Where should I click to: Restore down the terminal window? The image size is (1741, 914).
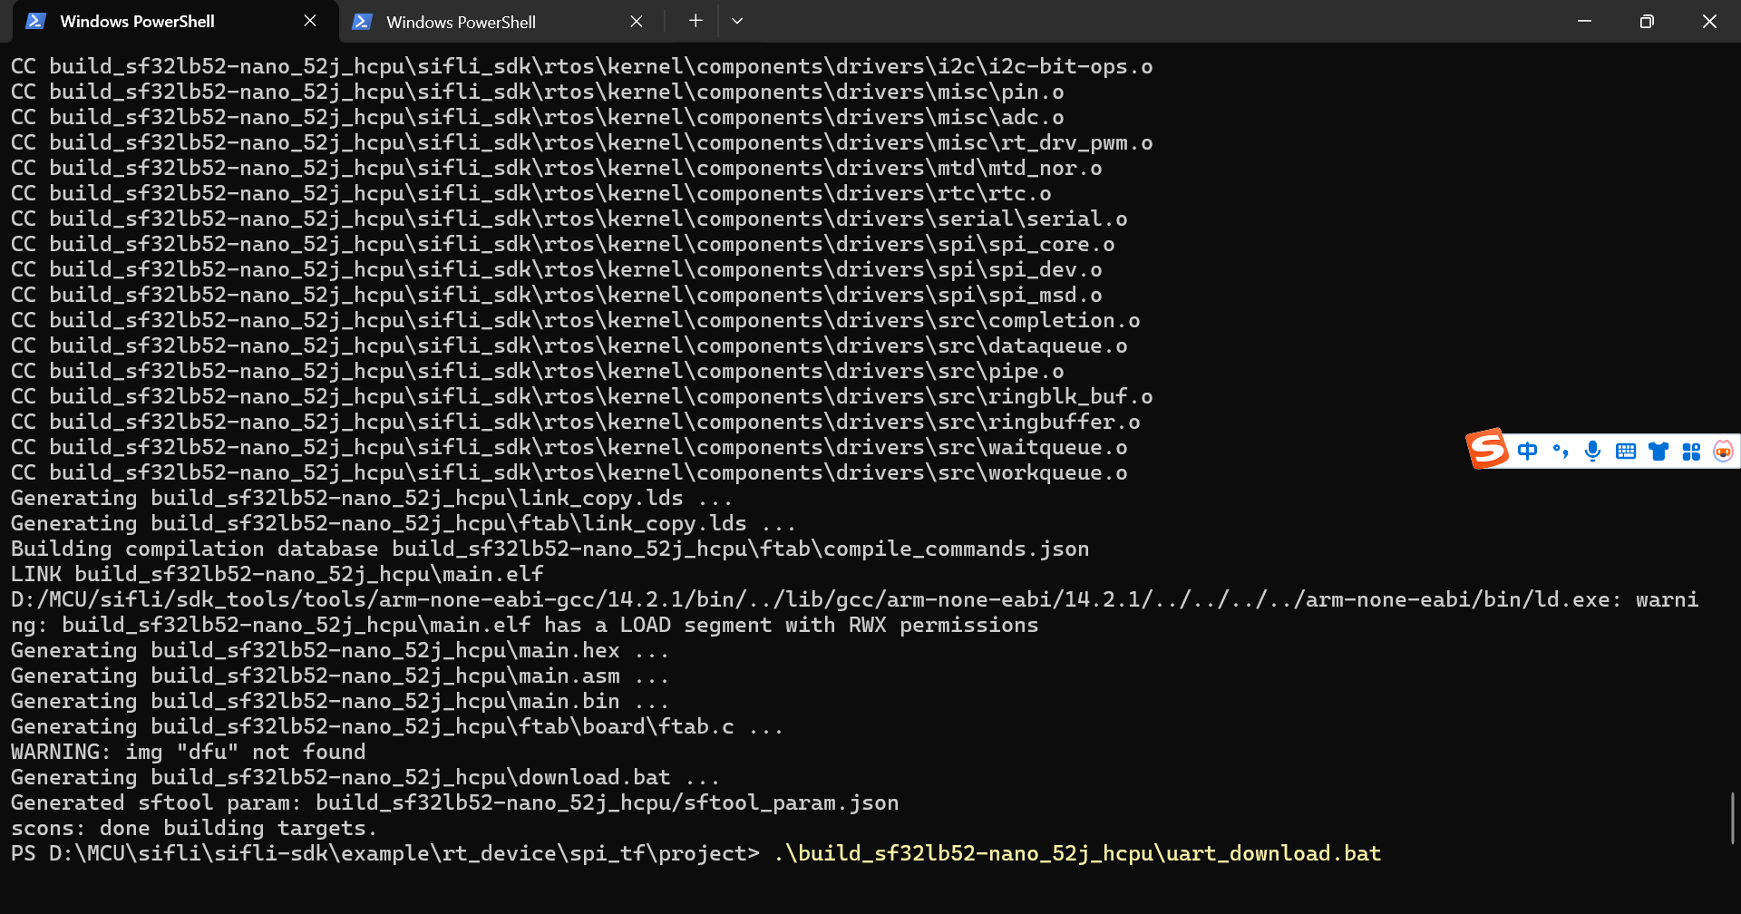[x=1647, y=21]
